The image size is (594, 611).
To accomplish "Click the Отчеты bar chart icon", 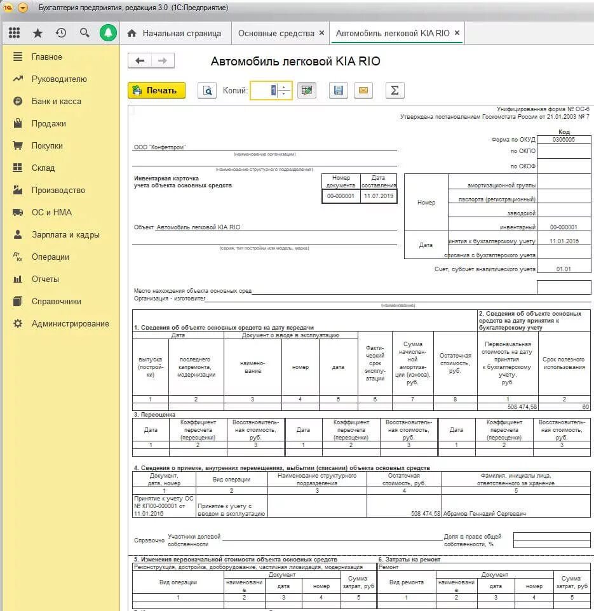I will tap(18, 279).
